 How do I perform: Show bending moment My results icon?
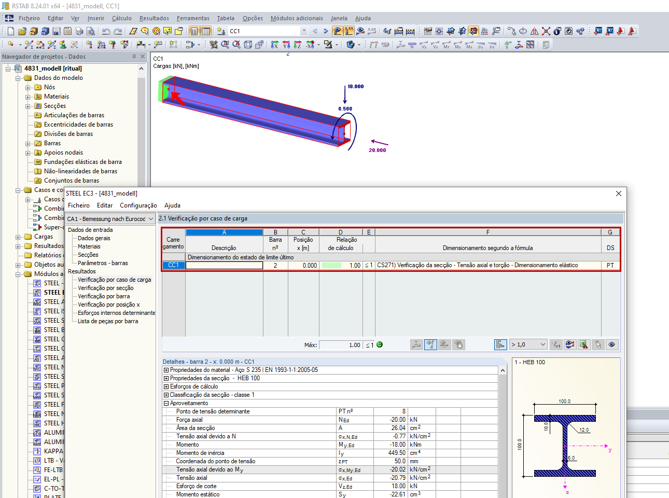(x=458, y=45)
